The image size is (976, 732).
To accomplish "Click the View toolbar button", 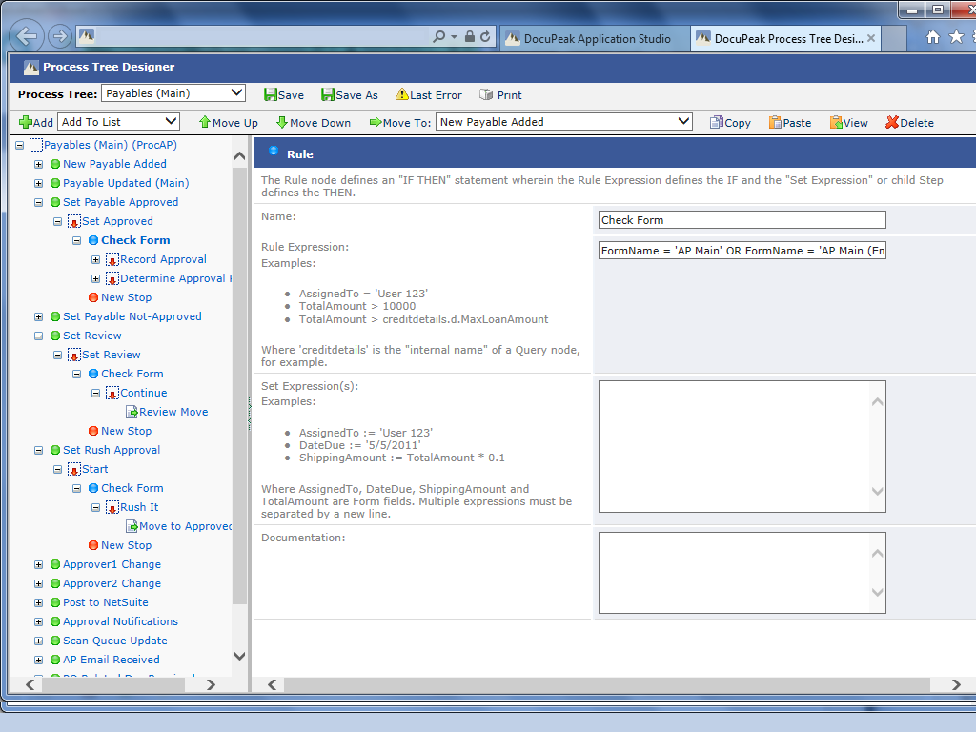I will [x=848, y=122].
